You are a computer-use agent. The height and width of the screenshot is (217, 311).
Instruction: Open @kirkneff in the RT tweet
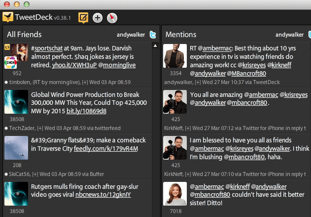(279, 65)
